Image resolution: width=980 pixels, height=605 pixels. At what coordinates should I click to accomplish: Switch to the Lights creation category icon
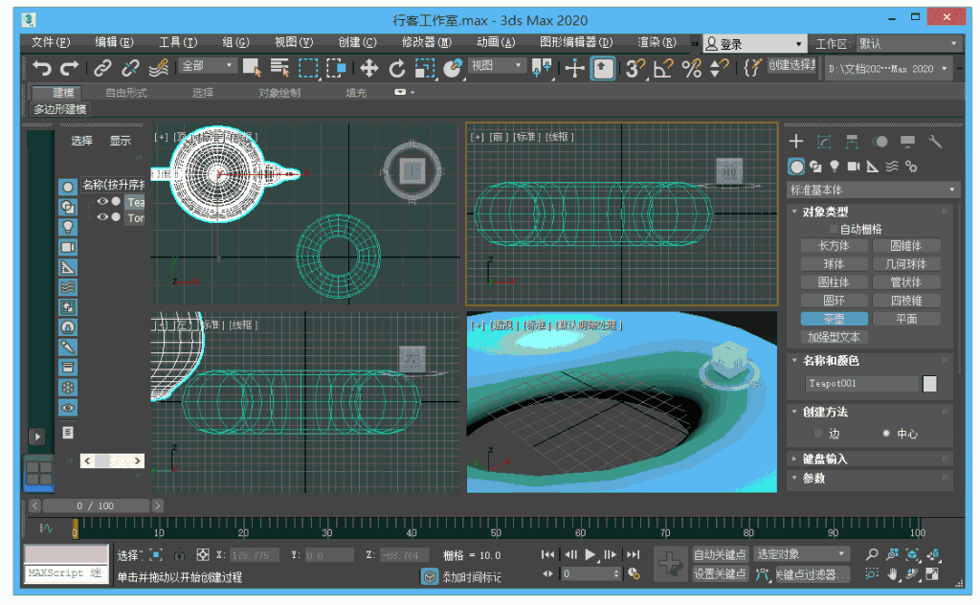[x=835, y=167]
